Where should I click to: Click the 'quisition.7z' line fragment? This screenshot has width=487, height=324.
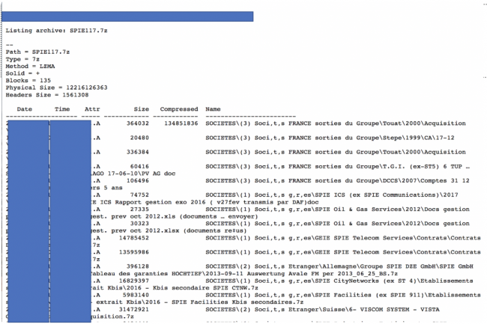click(x=112, y=317)
